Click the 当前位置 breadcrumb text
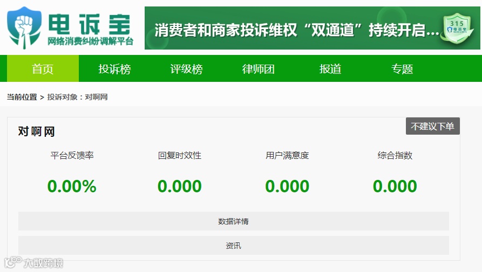The height and width of the screenshot is (272, 482). [22, 97]
